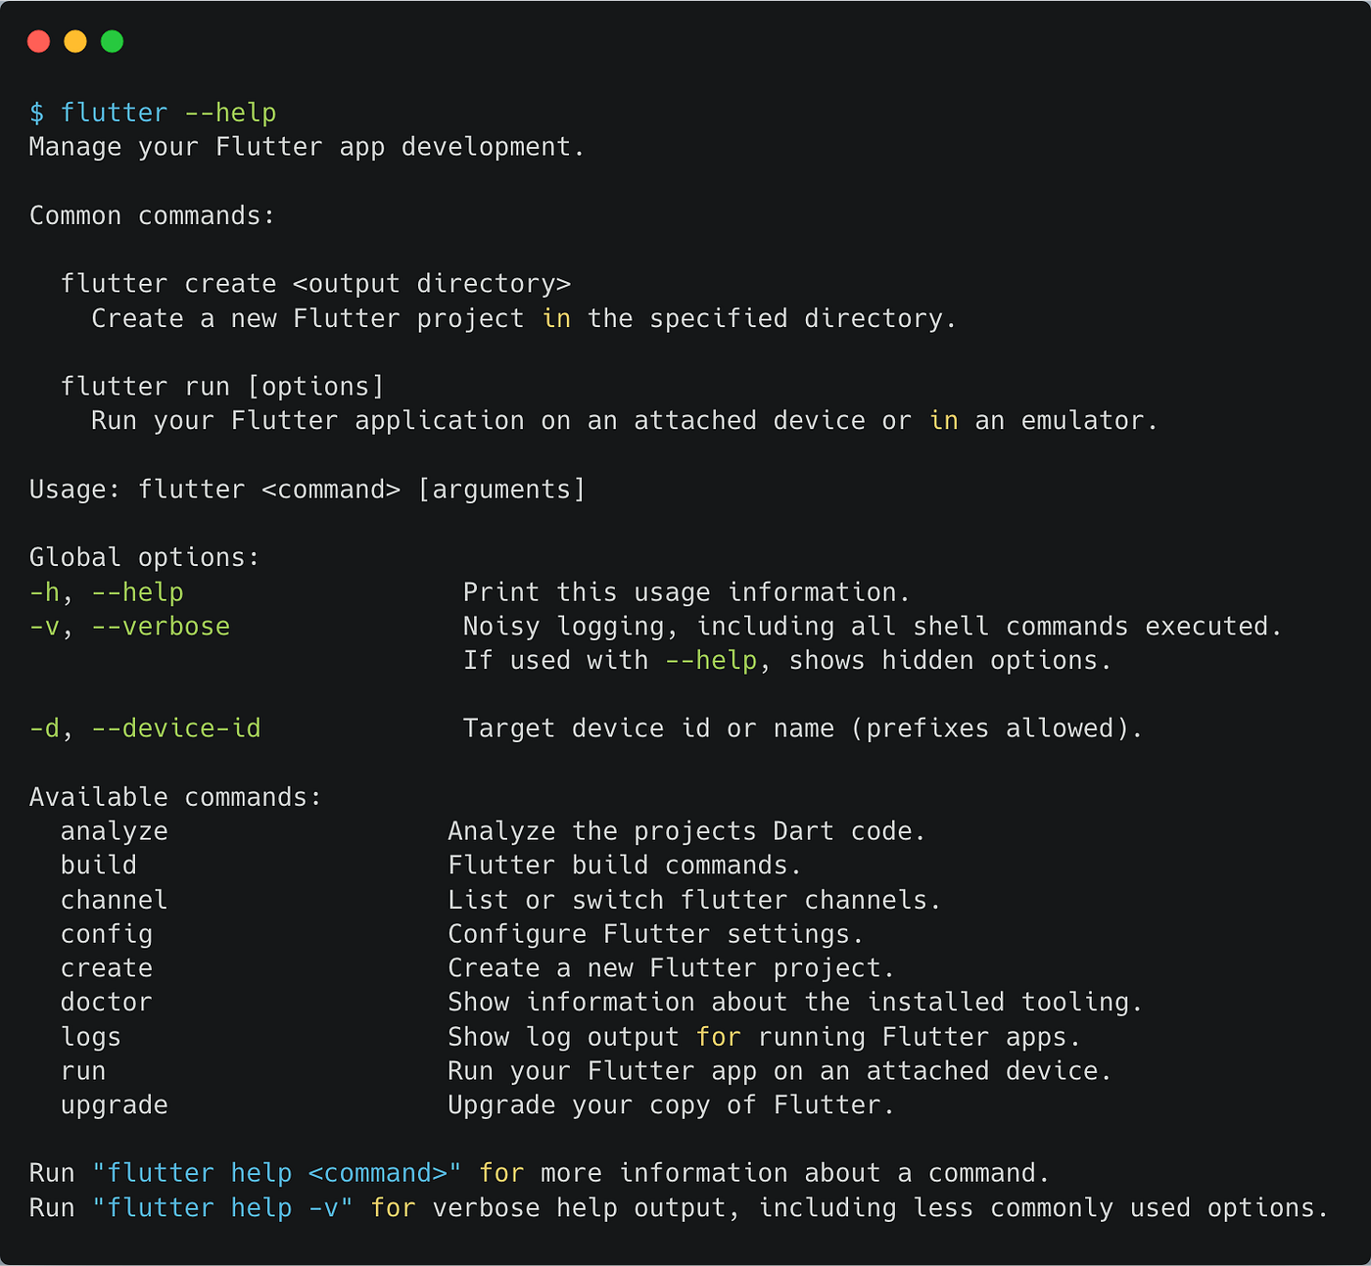Screen dimensions: 1371x1266
Task: Click the yellow minimize traffic light
Action: [x=75, y=41]
